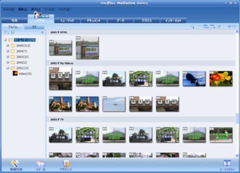The image size is (240, 173).
Task: Click the folder icon of 2004(7)
Action: point(13,51)
